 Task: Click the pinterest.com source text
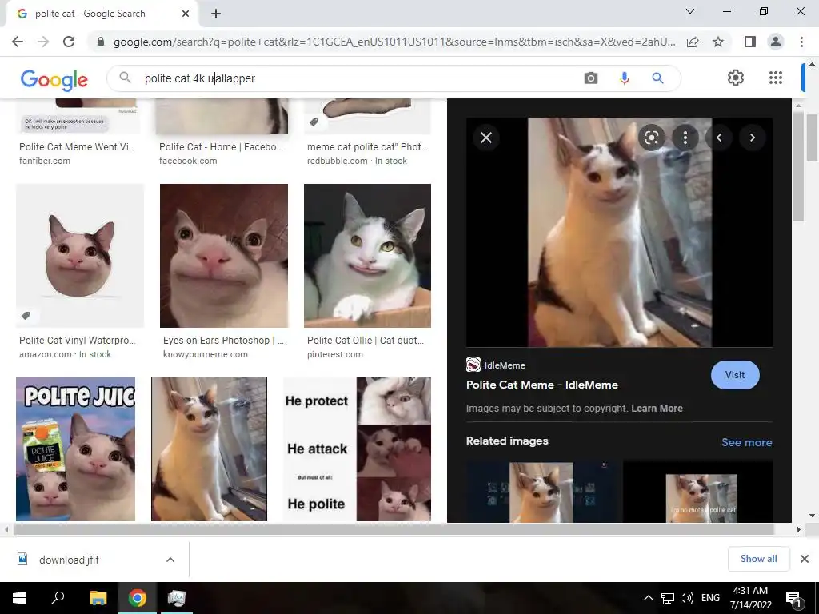(335, 354)
